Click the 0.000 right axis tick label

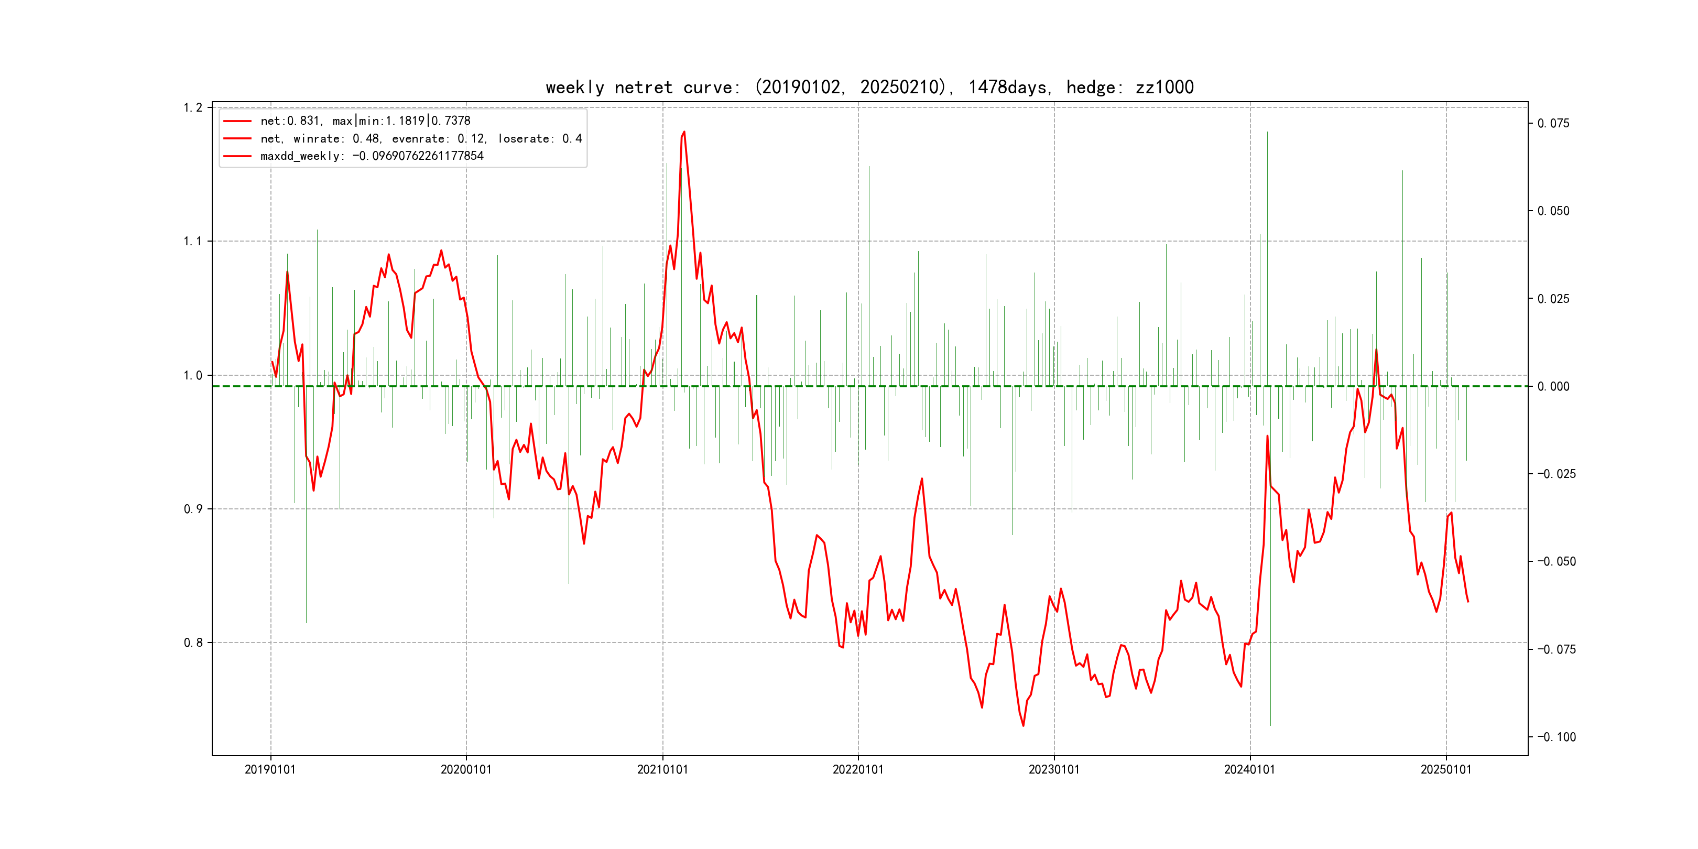[x=1554, y=386]
